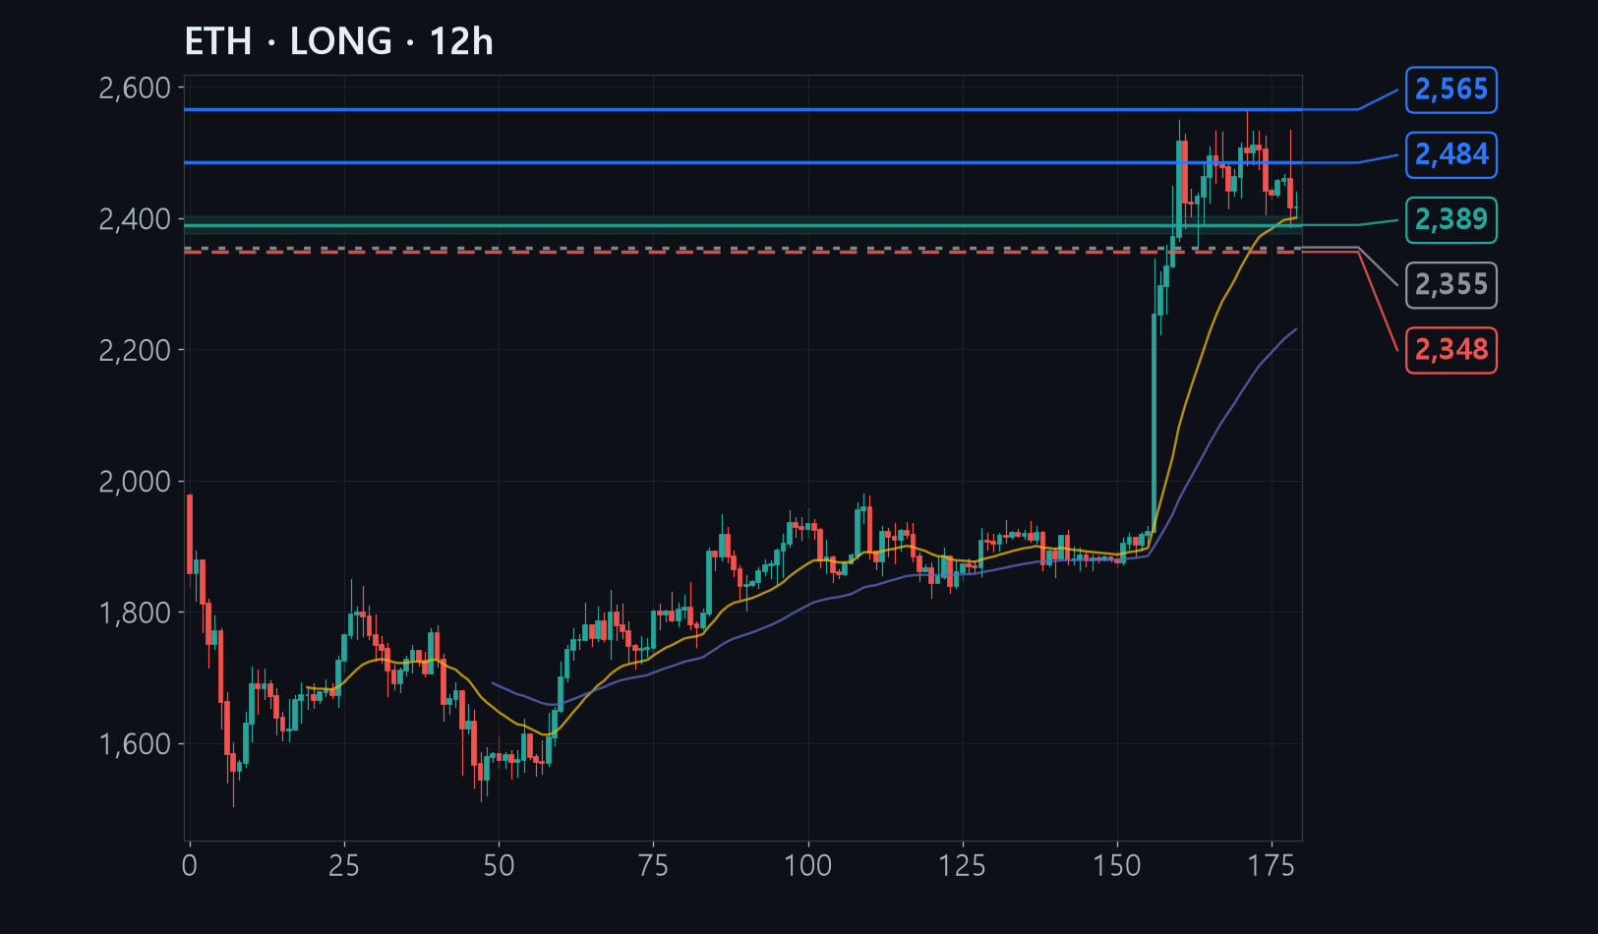Select the 2,355 gray price label
The image size is (1598, 934).
(1451, 285)
